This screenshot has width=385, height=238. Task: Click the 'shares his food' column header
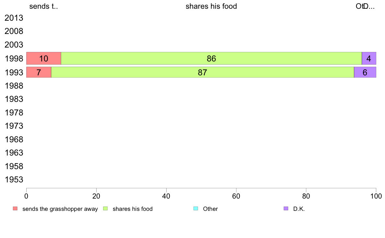(211, 6)
